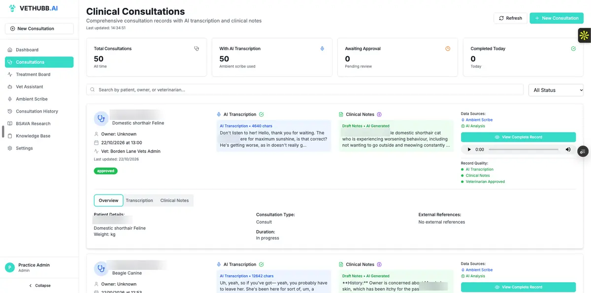Viewport: 591px width, 293px height.
Task: Click the dark round list widget on the right edge
Action: click(x=583, y=151)
